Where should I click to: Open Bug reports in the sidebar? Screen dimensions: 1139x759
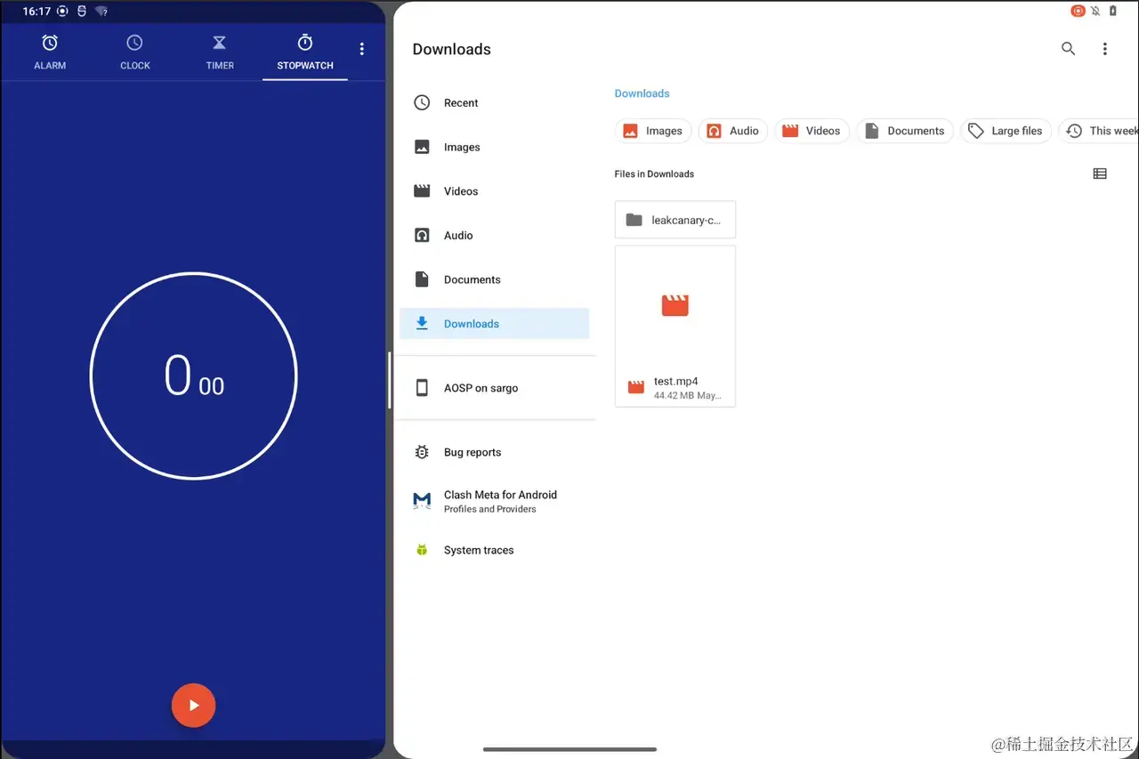494,452
